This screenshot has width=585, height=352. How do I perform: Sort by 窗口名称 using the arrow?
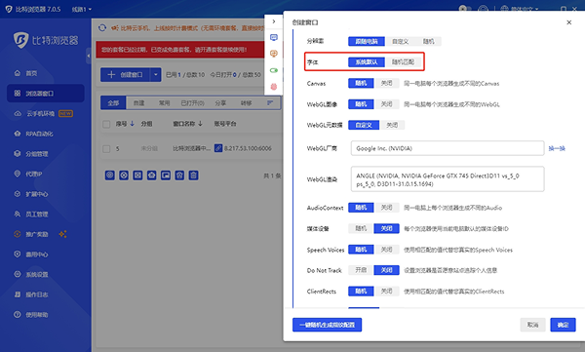(x=200, y=124)
